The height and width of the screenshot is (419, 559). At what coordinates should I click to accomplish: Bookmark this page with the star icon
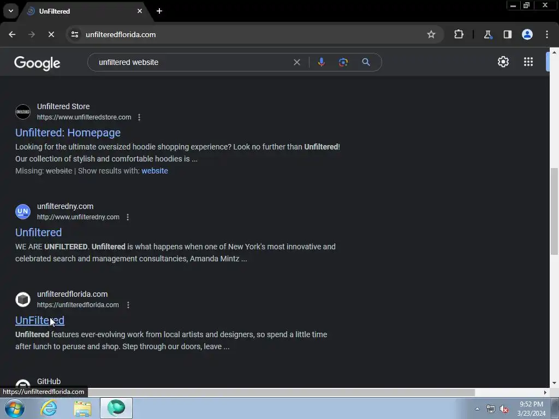click(x=431, y=34)
